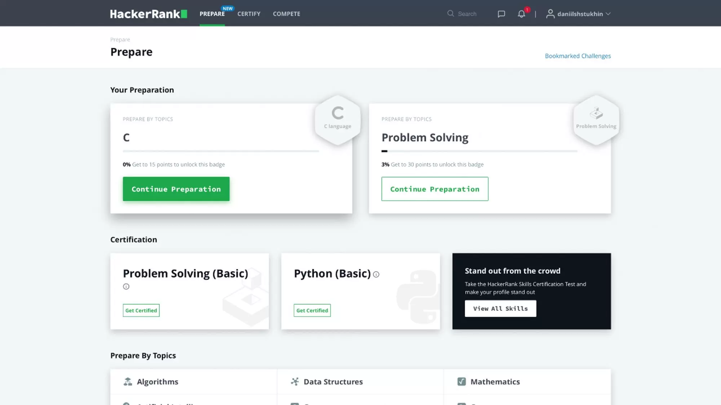Open info icon next to Python (Basic)
The width and height of the screenshot is (721, 405).
[376, 274]
